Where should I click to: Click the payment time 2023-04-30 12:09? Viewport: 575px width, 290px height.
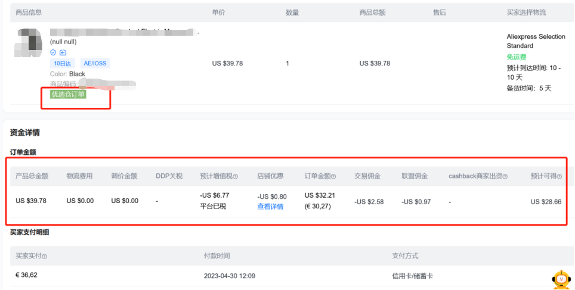229,275
